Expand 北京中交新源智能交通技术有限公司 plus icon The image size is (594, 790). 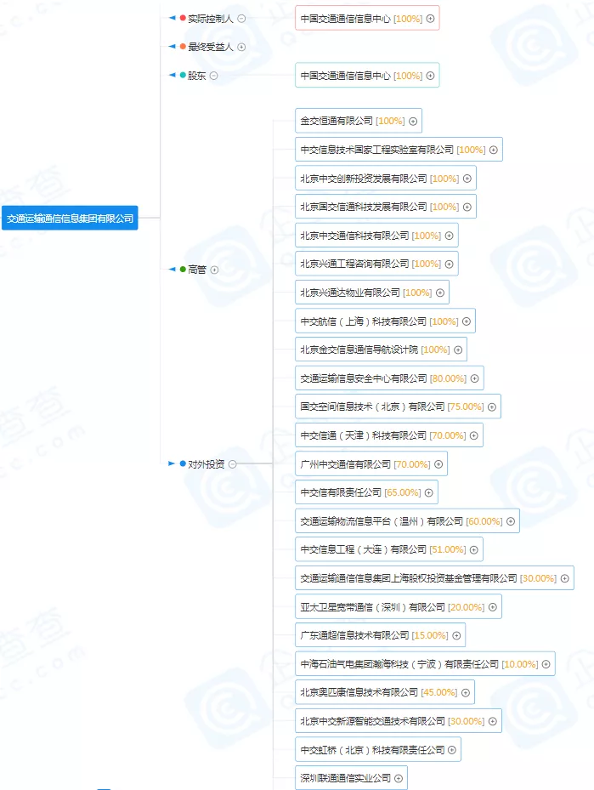click(493, 721)
